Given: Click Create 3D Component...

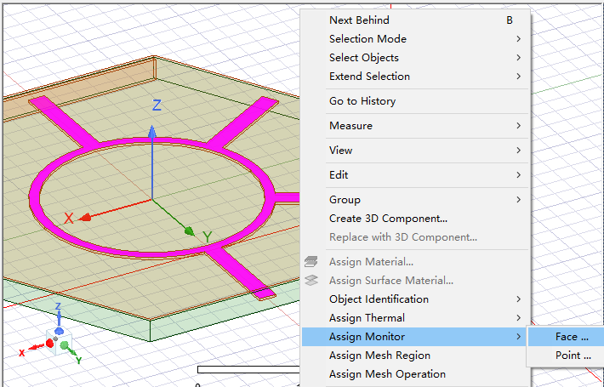Looking at the screenshot, I should 388,219.
